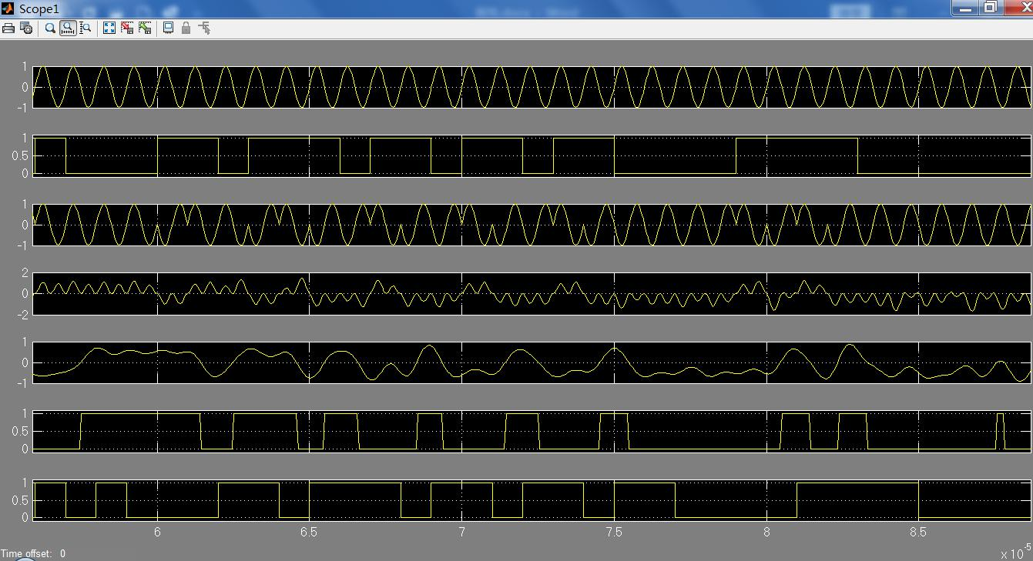The height and width of the screenshot is (561, 1033).
Task: Select the Zoom magnifier tool
Action: point(50,28)
